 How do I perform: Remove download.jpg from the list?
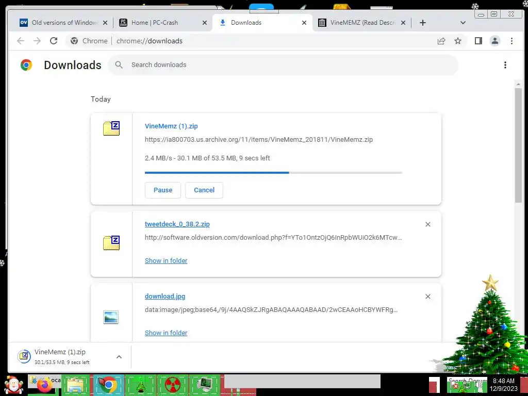click(x=427, y=296)
